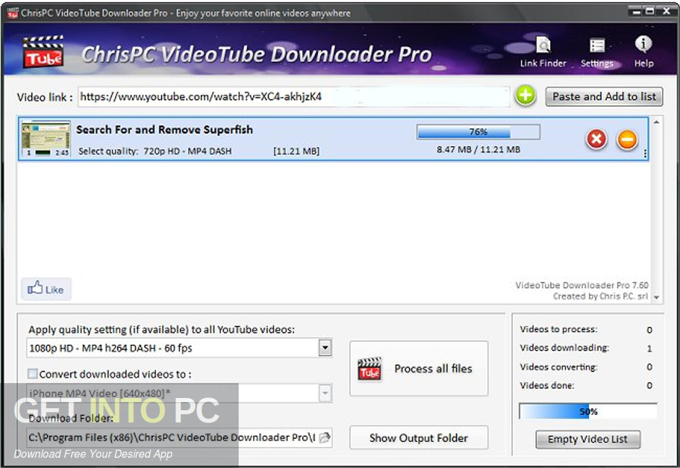The image size is (680, 468).
Task: Select quality 720p HD - MP4 DASH option
Action: [x=188, y=151]
